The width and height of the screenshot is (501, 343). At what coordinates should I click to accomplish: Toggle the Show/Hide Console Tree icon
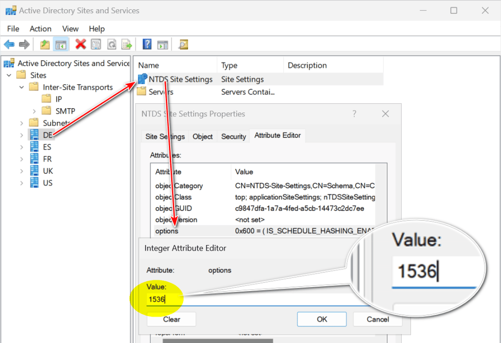(61, 45)
